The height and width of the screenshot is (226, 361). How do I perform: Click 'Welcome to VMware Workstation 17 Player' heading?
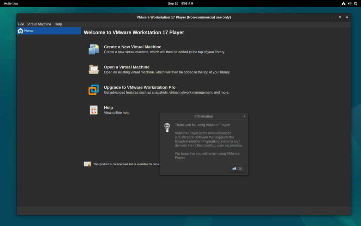134,32
